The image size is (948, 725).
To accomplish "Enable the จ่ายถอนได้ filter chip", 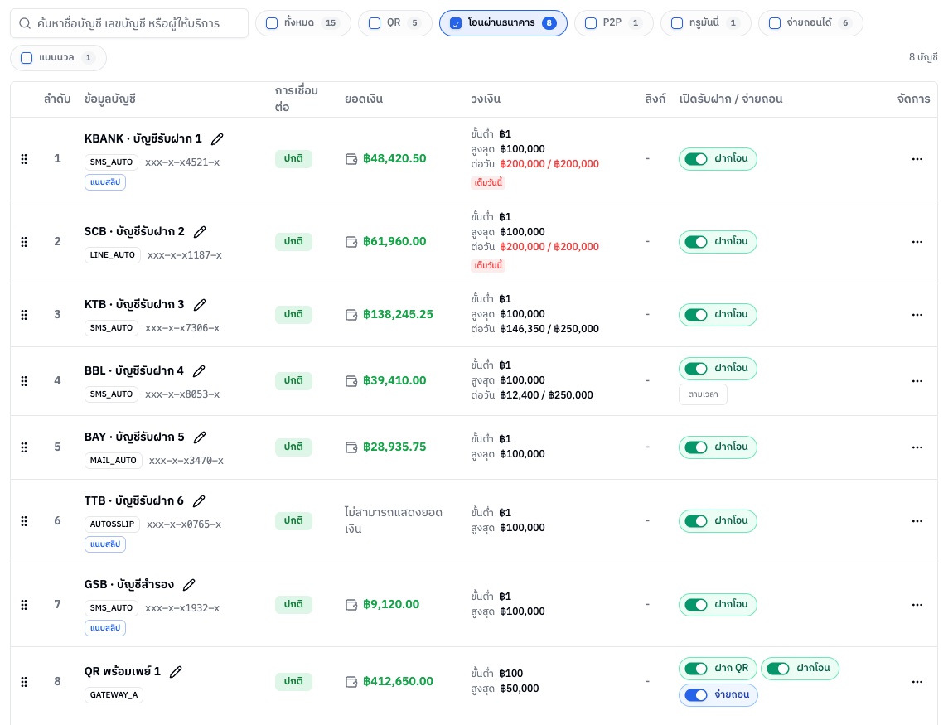I will tap(810, 23).
